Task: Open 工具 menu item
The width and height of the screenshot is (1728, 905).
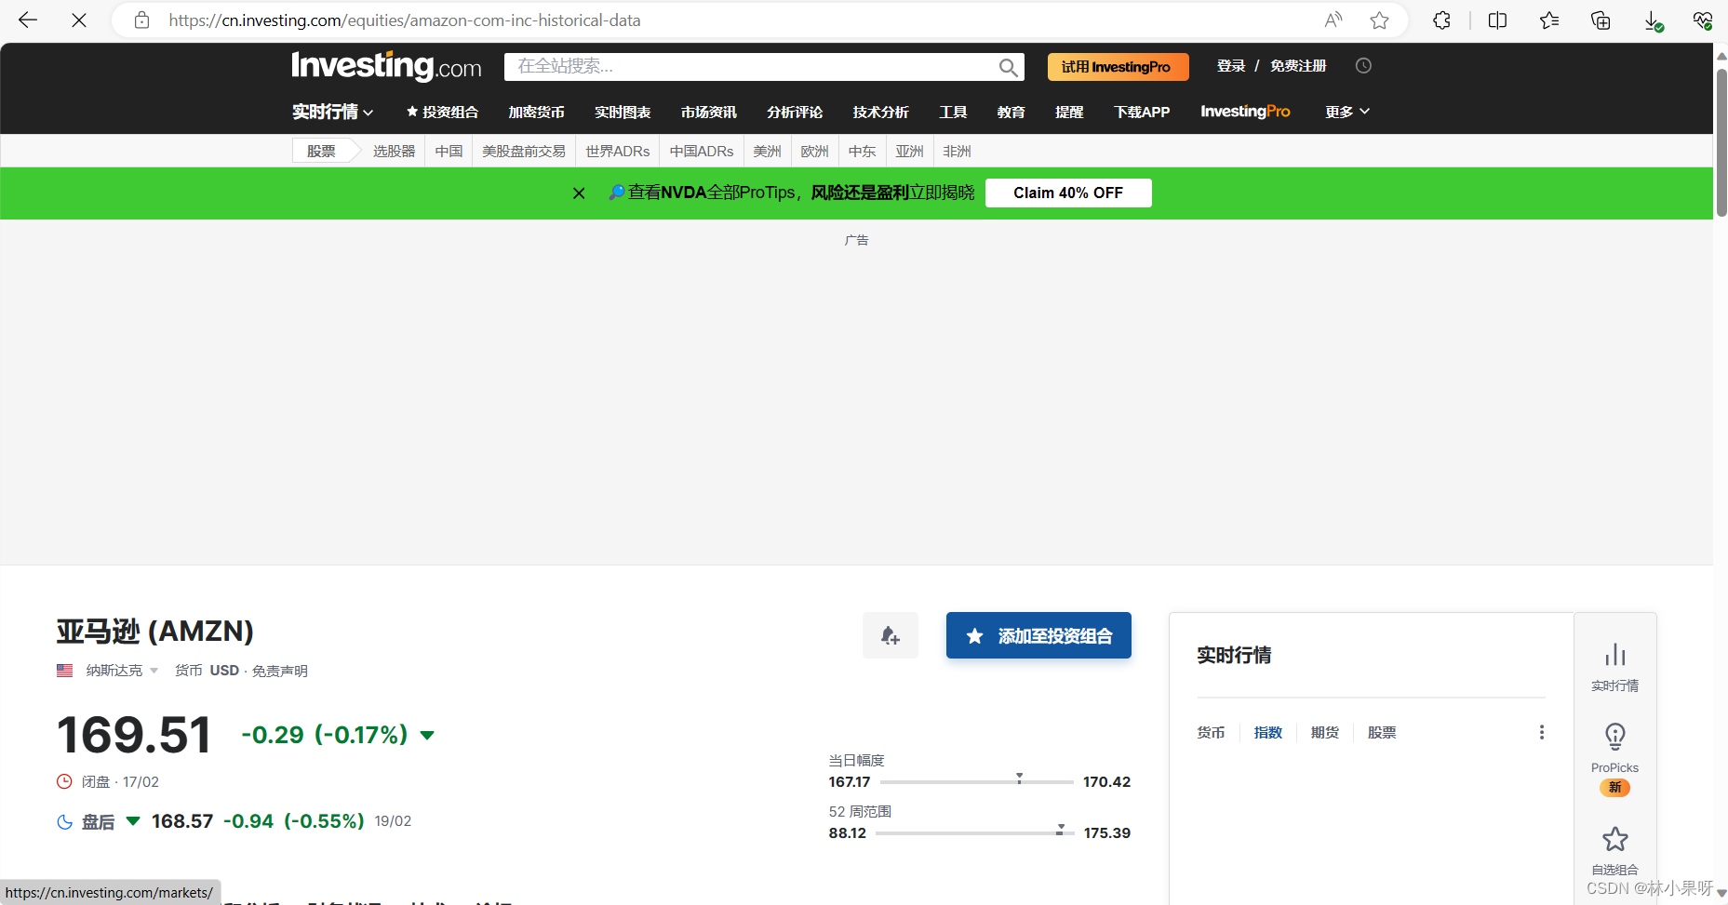Action: 953,112
